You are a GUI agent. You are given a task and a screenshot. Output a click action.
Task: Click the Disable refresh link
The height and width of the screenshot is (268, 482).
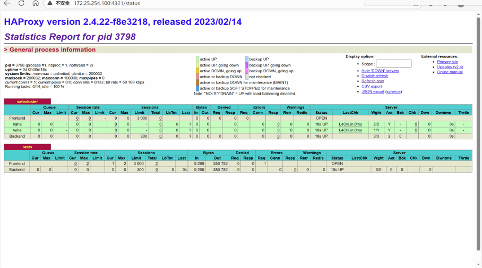click(375, 76)
